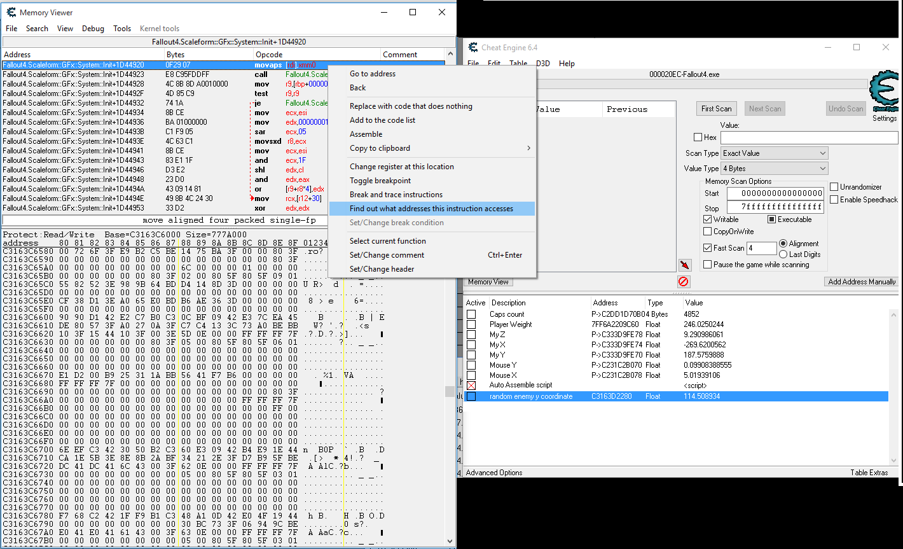903x549 pixels.
Task: Choose 'Find out what addresses this instruction accesses'
Action: point(431,209)
